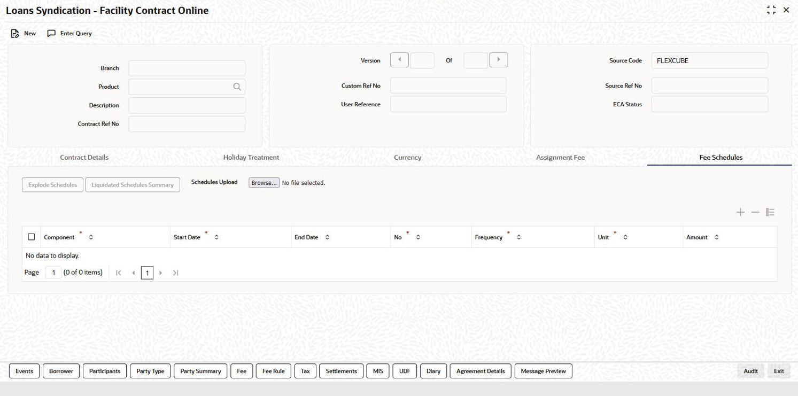Open the Tax subscreen
This screenshot has height=396, width=798.
click(305, 371)
